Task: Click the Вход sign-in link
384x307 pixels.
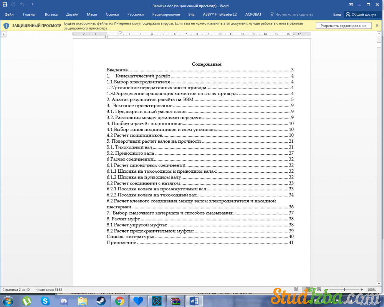Action: 337,14
